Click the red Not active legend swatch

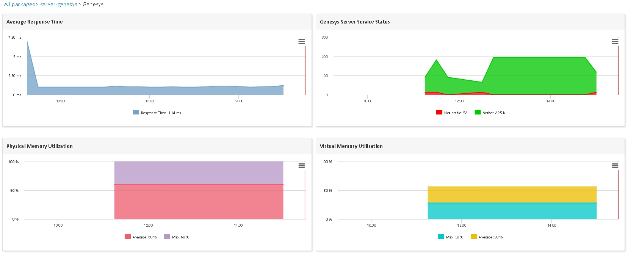(439, 112)
